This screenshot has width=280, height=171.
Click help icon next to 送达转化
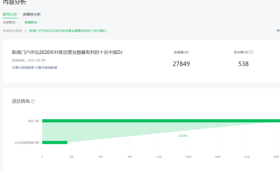pyautogui.click(x=33, y=101)
